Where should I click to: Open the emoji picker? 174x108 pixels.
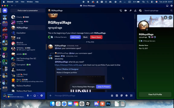(x=126, y=96)
